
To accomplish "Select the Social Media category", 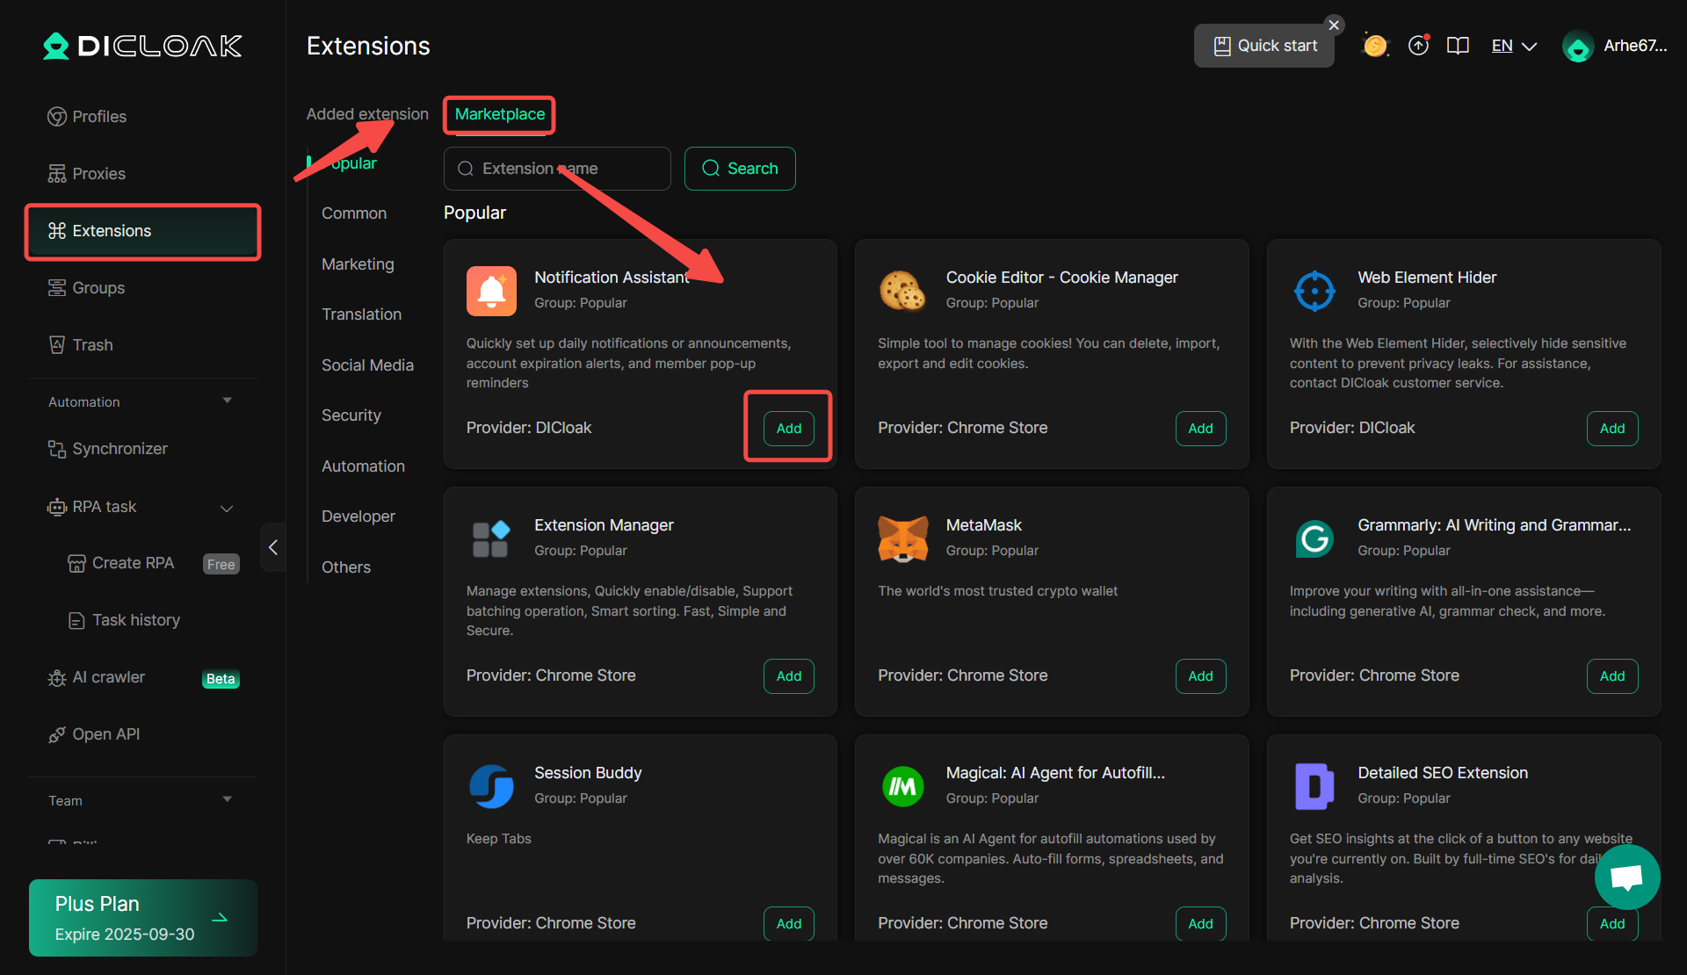I will pos(367,365).
